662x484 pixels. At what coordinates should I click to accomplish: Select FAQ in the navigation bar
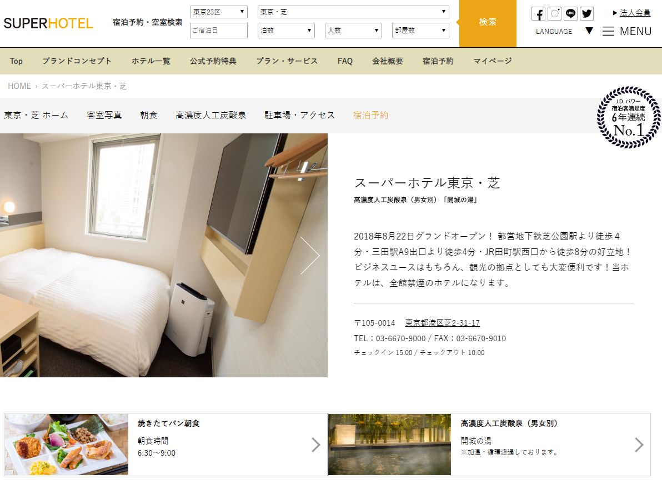(x=345, y=61)
